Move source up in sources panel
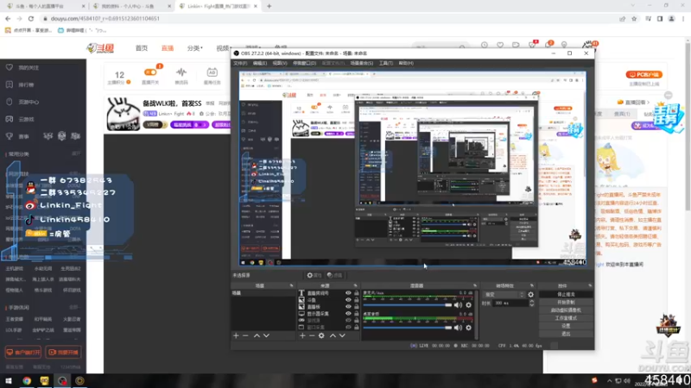The image size is (691, 388). (x=333, y=335)
